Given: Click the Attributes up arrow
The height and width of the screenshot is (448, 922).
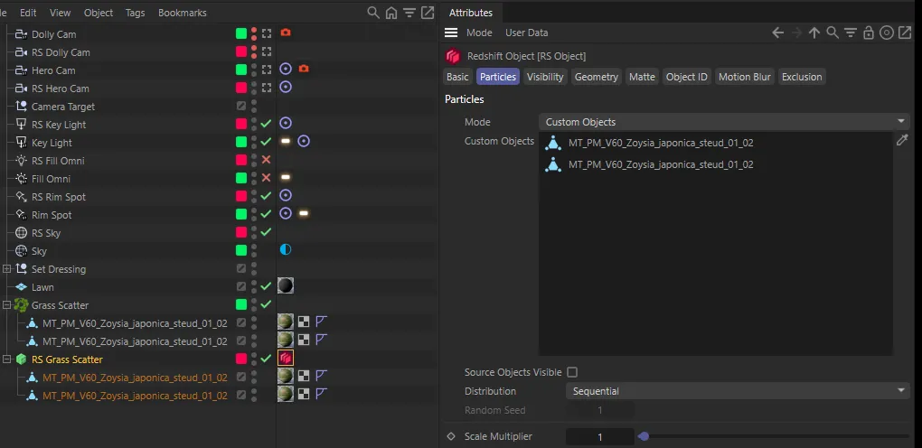Looking at the screenshot, I should (x=814, y=33).
